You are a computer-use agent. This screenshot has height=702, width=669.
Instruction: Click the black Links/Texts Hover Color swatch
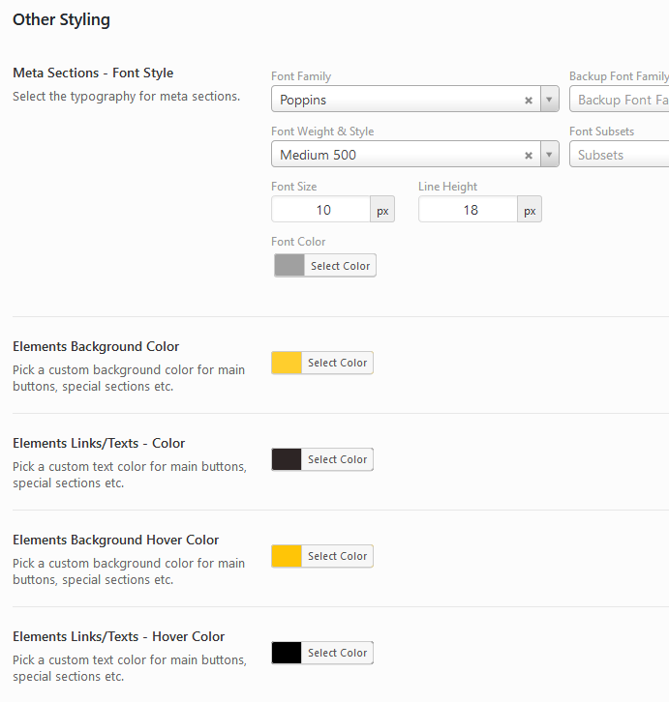click(x=287, y=653)
